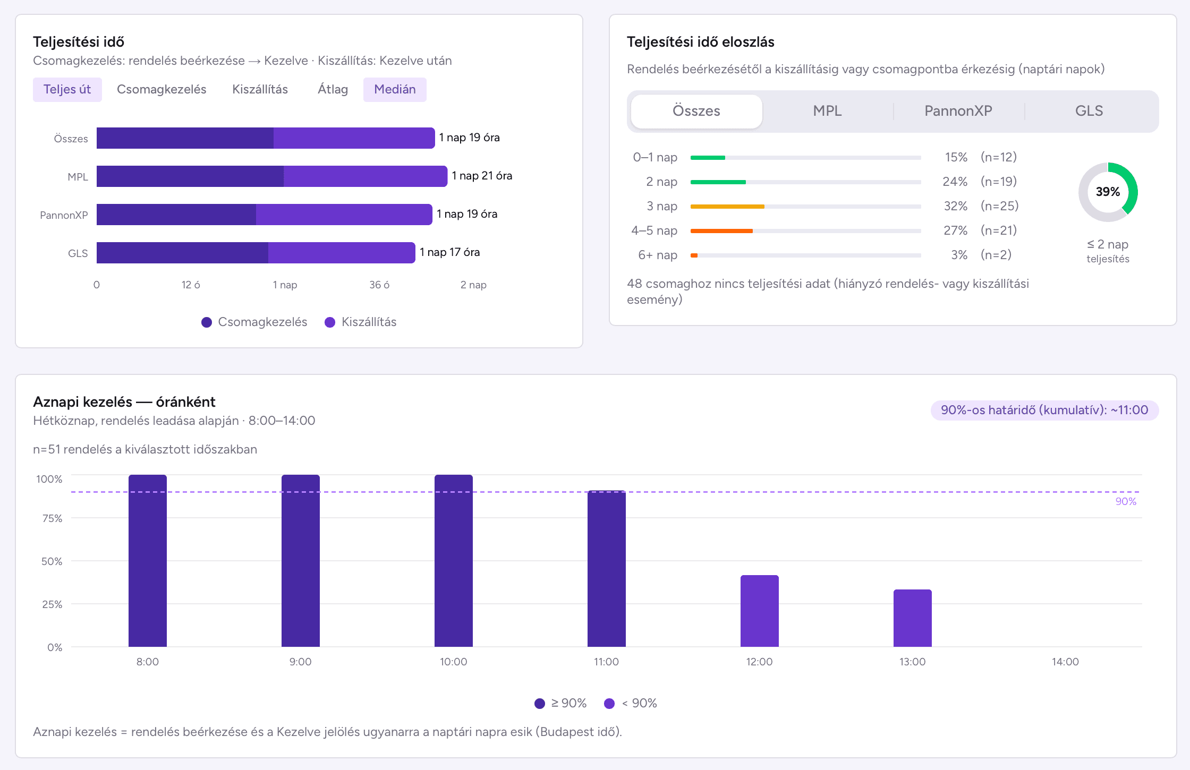Click the '1 nap 17 óra' label
The height and width of the screenshot is (770, 1190).
pyautogui.click(x=450, y=252)
